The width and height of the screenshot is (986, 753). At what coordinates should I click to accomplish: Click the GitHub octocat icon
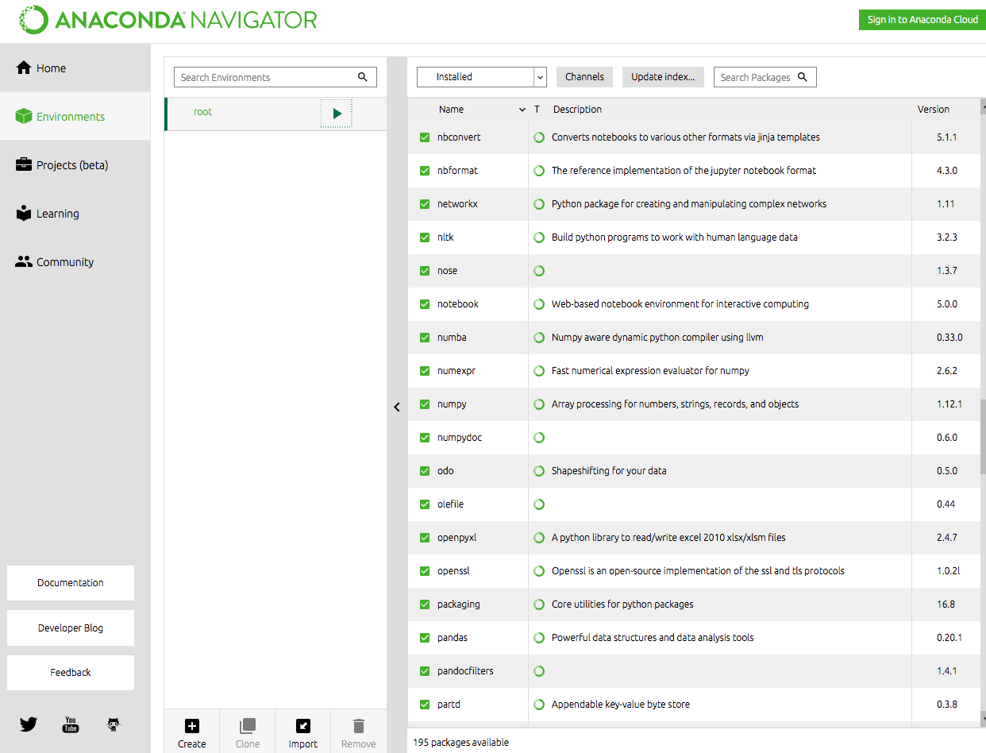click(x=114, y=724)
